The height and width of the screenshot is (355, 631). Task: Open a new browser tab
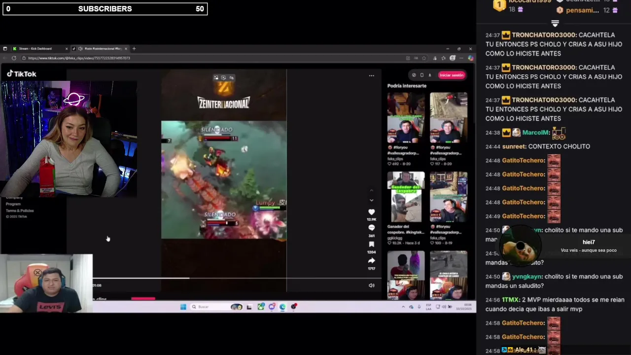point(134,48)
